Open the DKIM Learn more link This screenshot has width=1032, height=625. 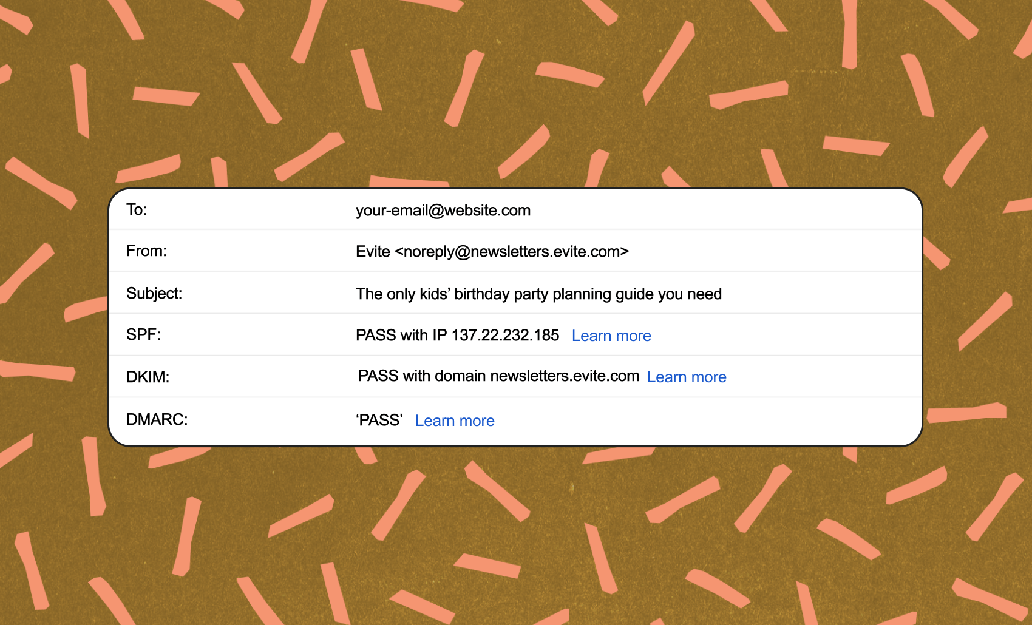686,377
